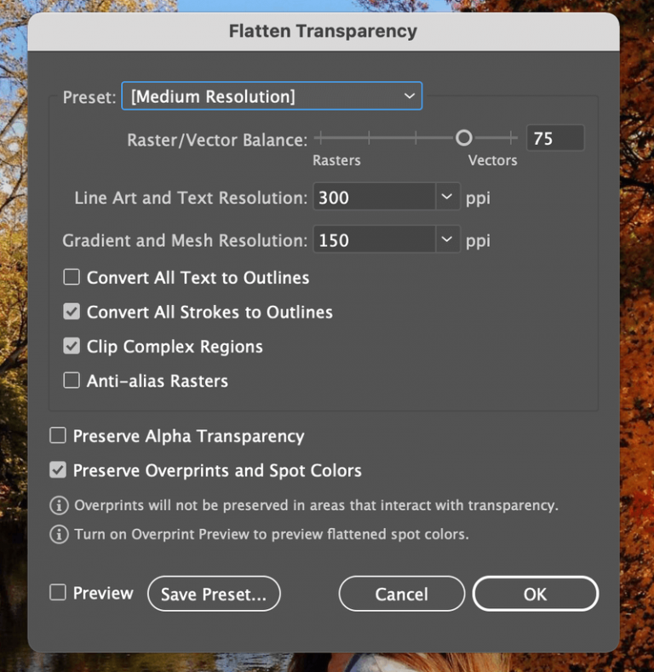Toggle the Preview checkbox
The height and width of the screenshot is (672, 654).
click(x=58, y=593)
